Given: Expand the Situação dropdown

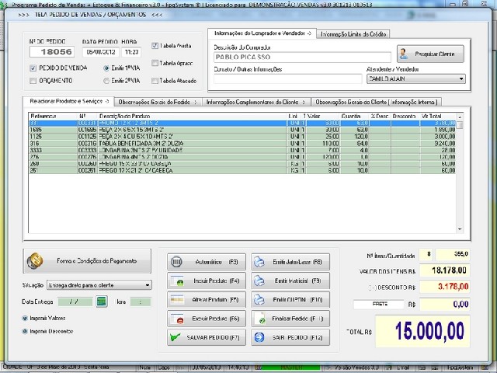Looking at the screenshot, I should pos(148,285).
